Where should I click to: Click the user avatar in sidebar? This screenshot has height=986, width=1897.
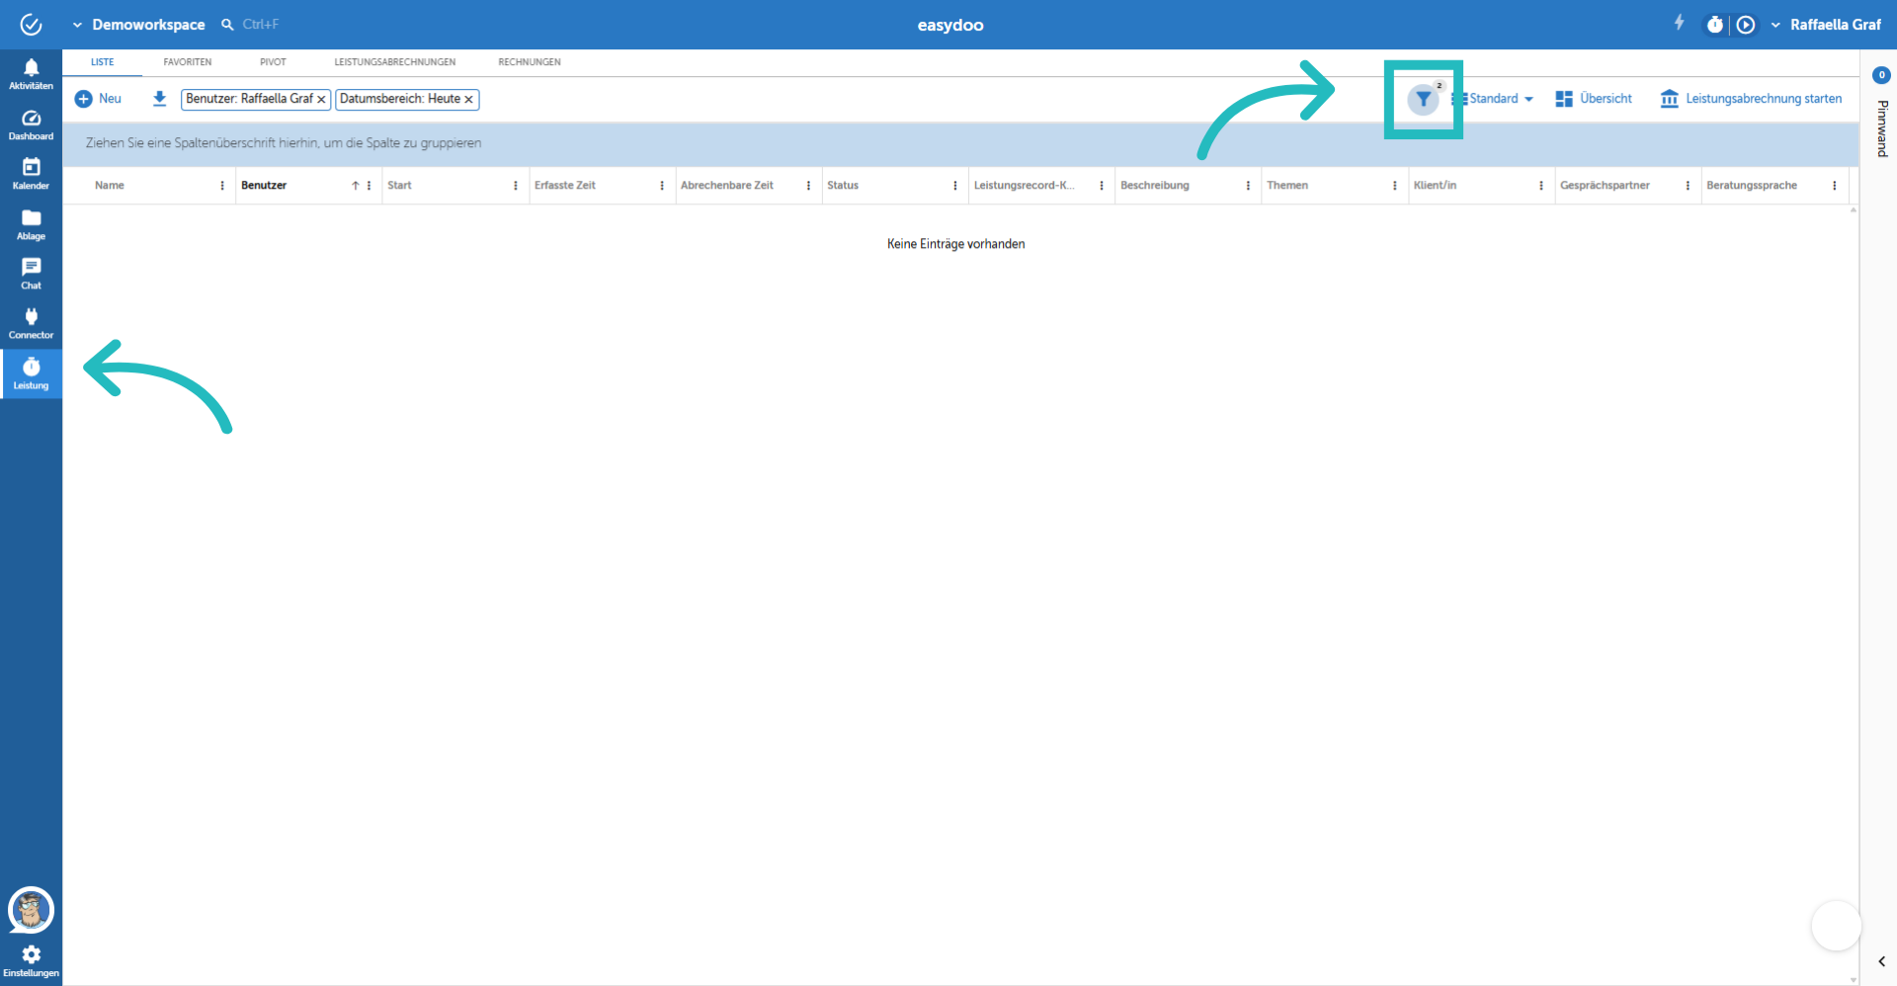(x=31, y=910)
